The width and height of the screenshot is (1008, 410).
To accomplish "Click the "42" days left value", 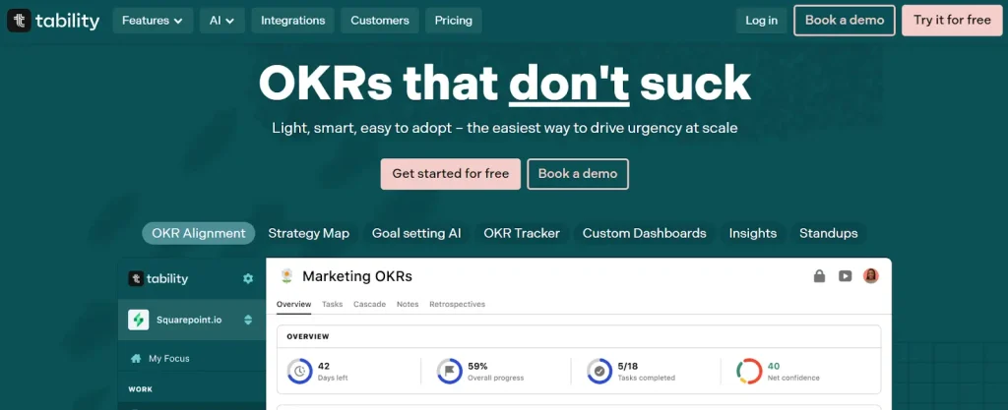I will click(x=323, y=367).
